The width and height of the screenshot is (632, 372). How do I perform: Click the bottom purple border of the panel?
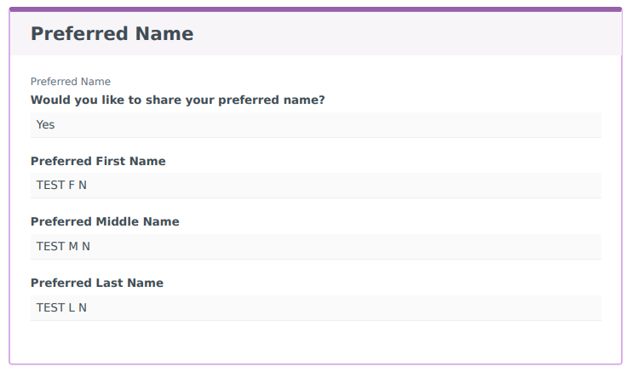(x=315, y=364)
